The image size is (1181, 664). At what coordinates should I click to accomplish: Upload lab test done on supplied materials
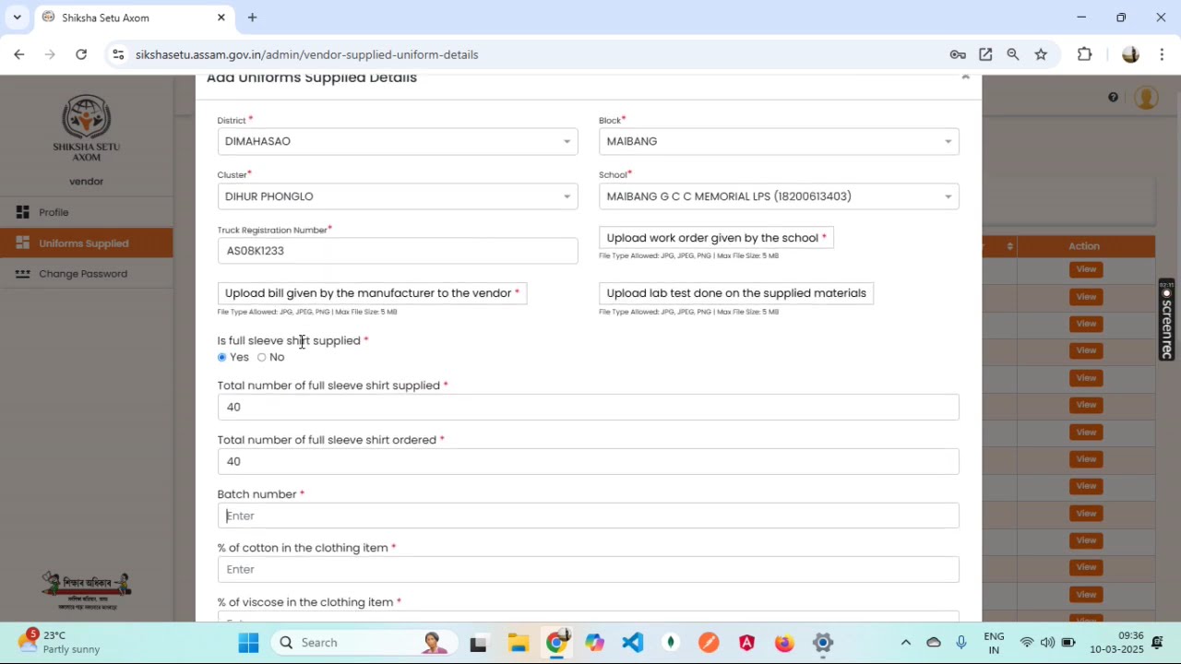point(736,293)
